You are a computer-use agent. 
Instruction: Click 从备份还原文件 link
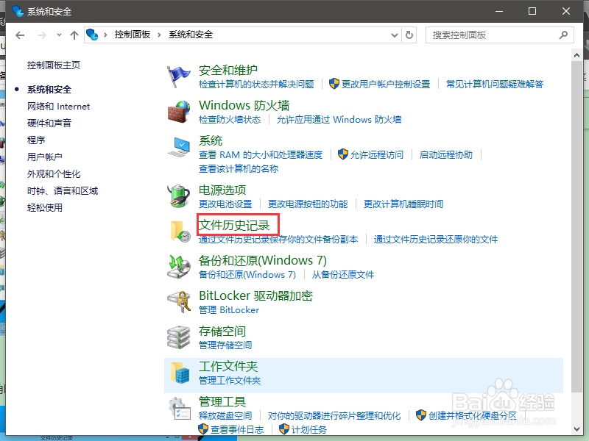tap(343, 274)
